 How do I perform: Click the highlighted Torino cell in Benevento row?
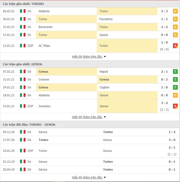coord(127,27)
